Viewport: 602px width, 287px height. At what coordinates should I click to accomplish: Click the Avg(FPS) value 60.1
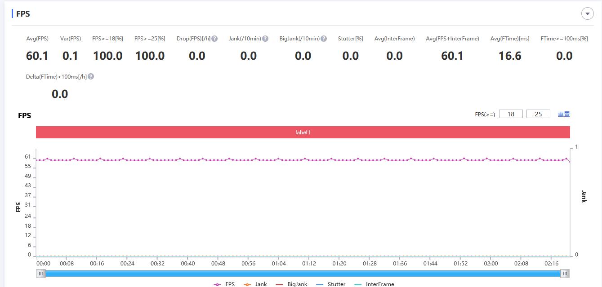pos(37,56)
